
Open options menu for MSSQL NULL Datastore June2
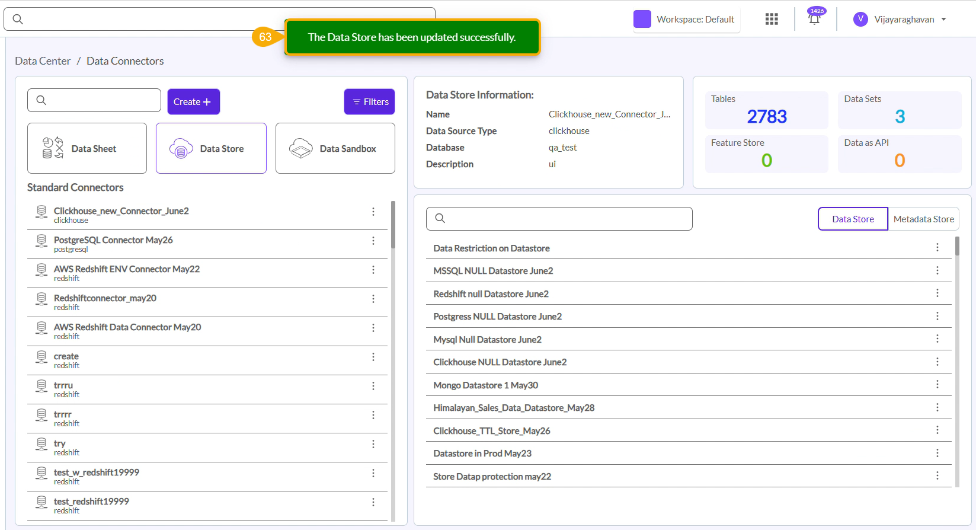(937, 270)
